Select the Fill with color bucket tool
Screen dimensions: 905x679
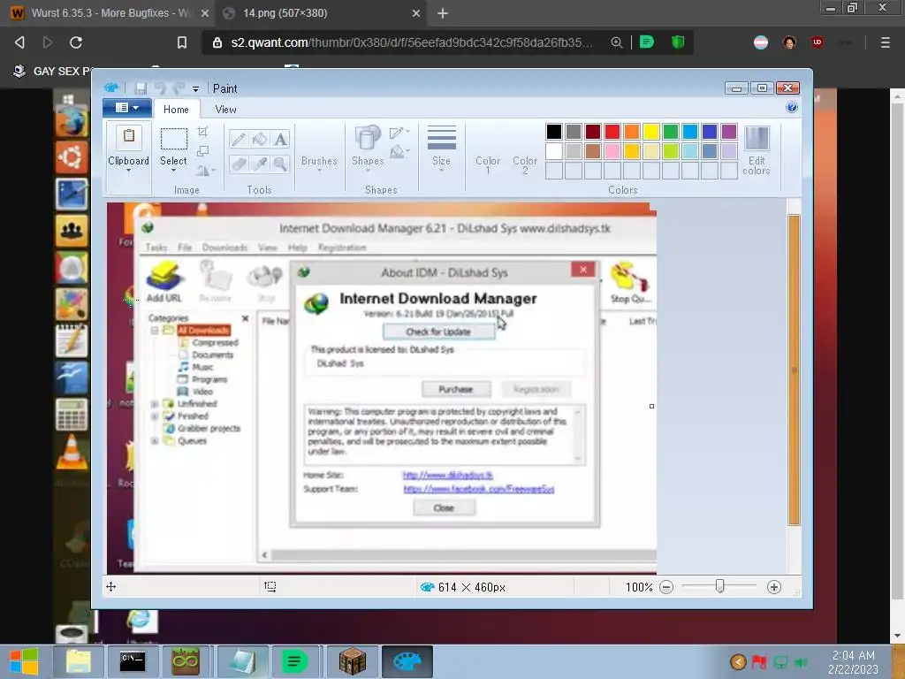pyautogui.click(x=260, y=139)
